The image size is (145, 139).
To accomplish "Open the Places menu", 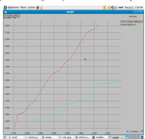I will point(23,7).
